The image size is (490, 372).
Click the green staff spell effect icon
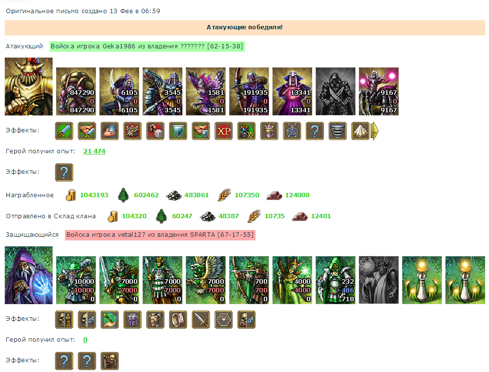coord(110,320)
